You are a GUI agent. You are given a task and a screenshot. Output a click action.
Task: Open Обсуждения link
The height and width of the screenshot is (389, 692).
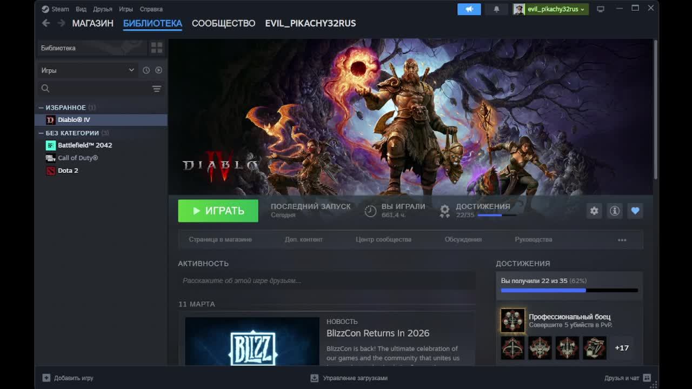pos(463,239)
